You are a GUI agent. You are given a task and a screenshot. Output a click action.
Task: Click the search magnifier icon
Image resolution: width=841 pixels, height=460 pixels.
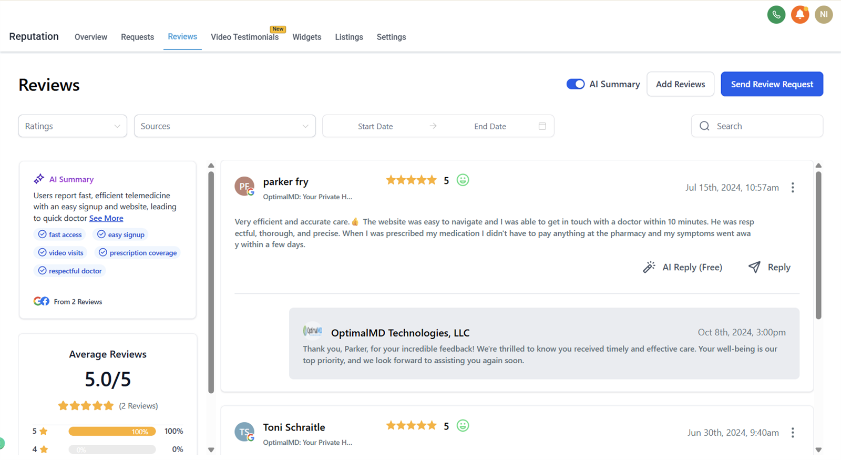(705, 126)
